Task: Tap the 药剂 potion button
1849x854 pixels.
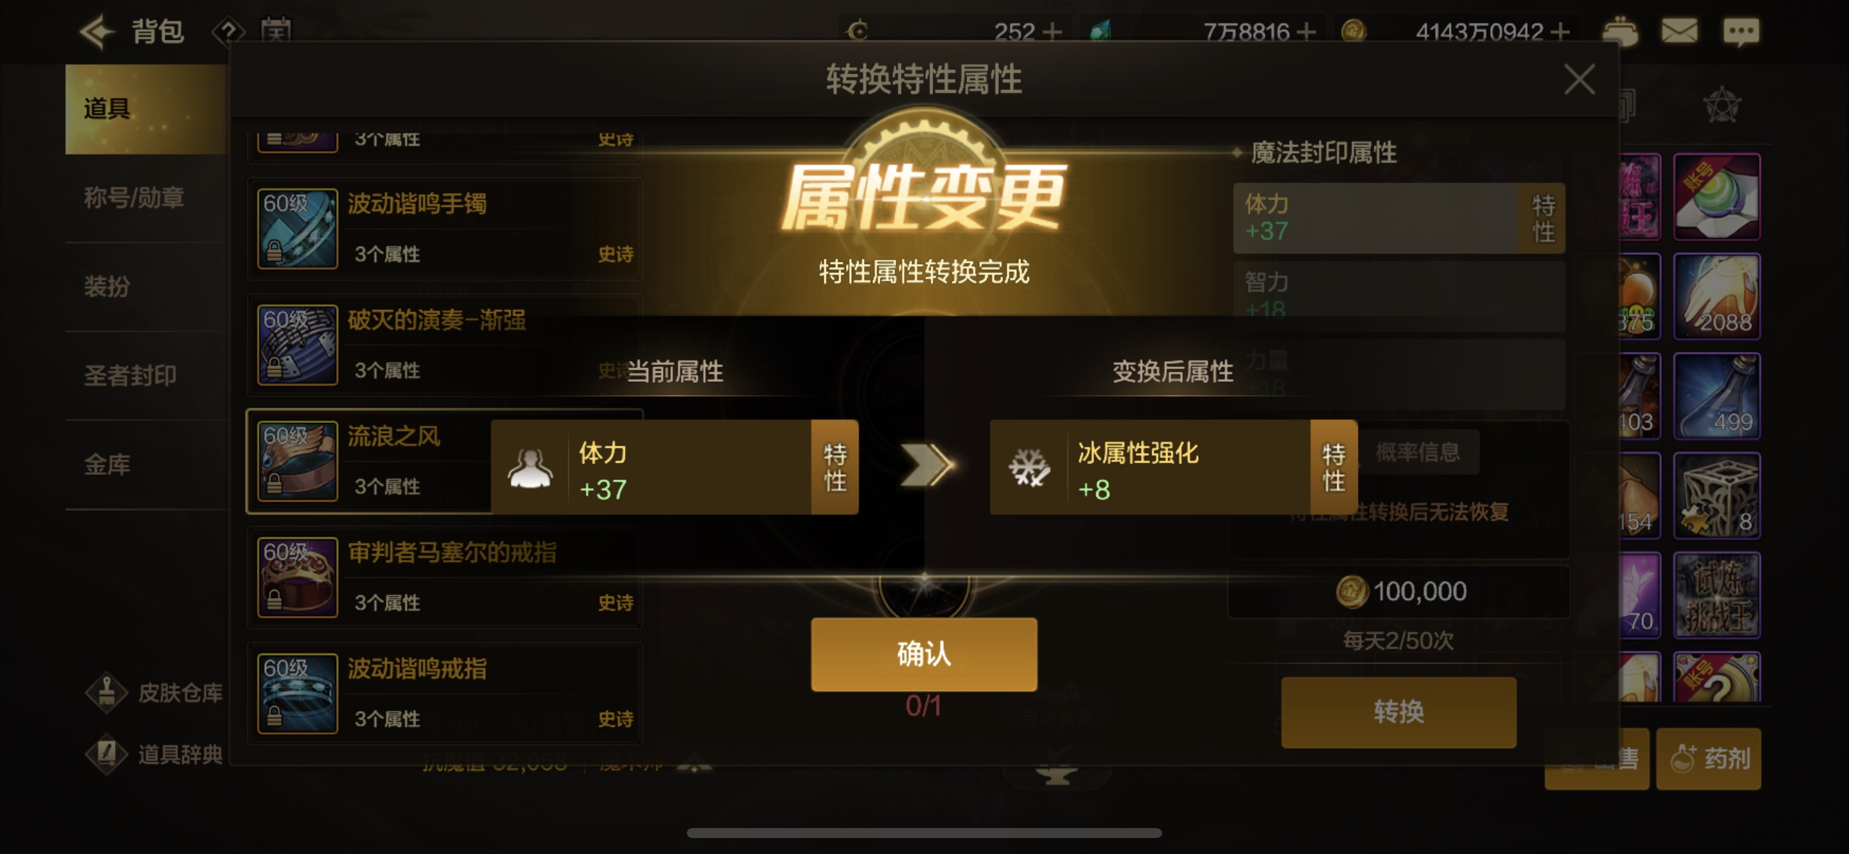Action: tap(1709, 759)
